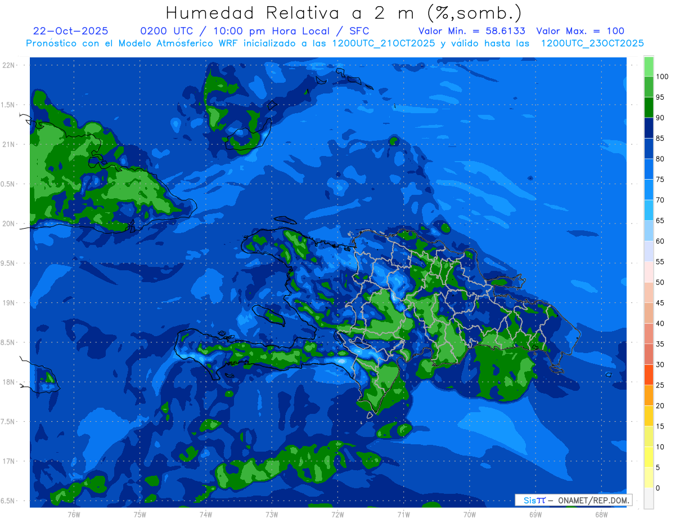The image size is (675, 522).
Task: Click the legend value label '30'
Action: click(660, 364)
